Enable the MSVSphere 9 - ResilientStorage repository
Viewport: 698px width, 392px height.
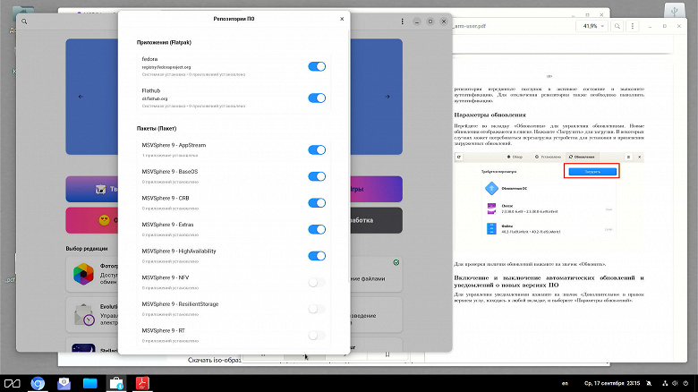coord(317,309)
